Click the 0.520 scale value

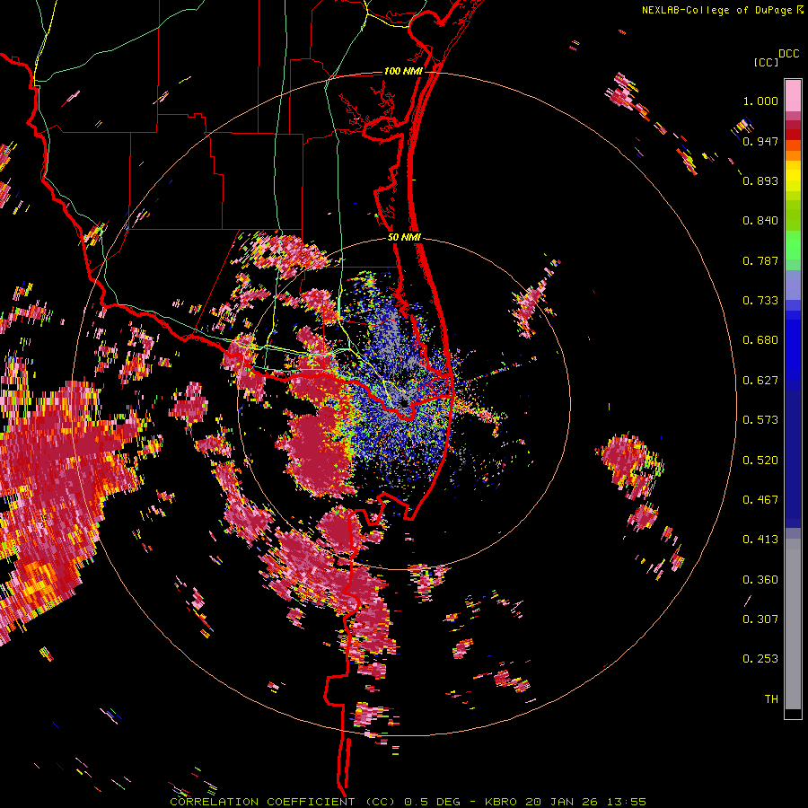[x=760, y=461]
